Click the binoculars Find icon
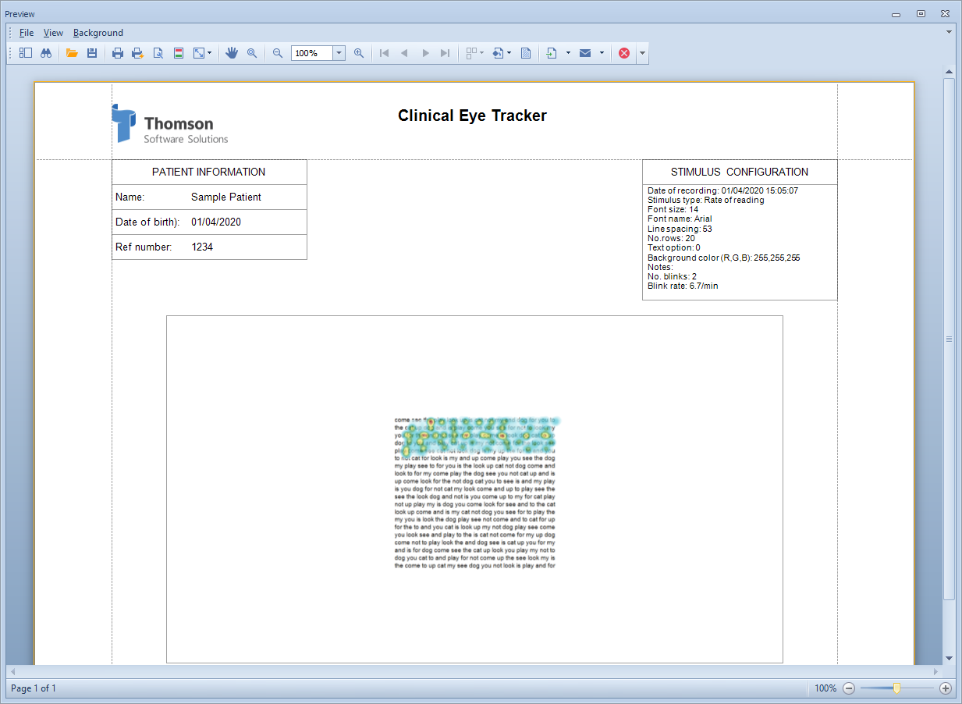 click(x=46, y=53)
